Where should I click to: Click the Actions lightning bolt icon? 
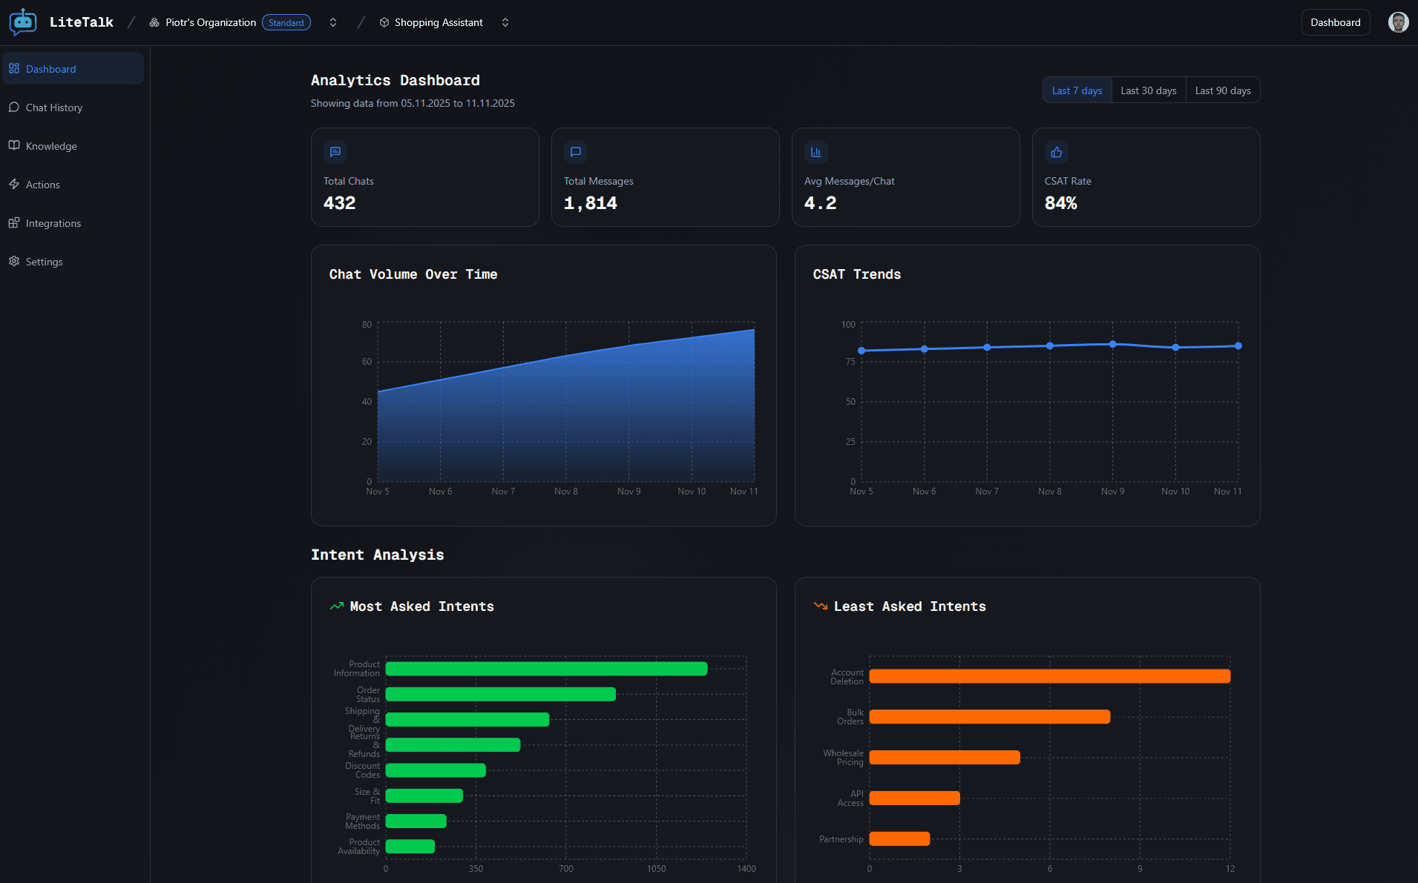point(14,184)
